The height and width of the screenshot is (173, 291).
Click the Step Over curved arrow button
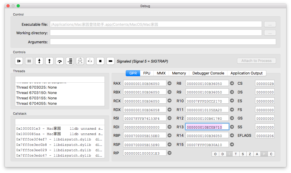[x=59, y=61]
